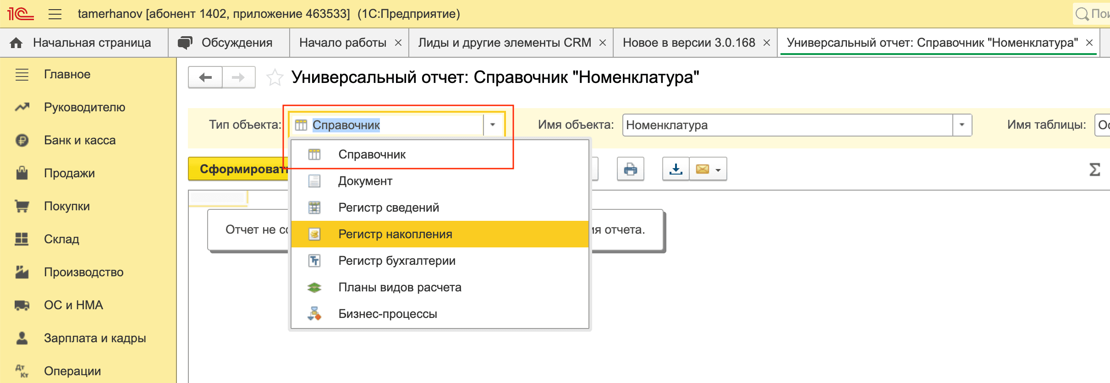Pick Планы видов расчета option

pyautogui.click(x=440, y=287)
